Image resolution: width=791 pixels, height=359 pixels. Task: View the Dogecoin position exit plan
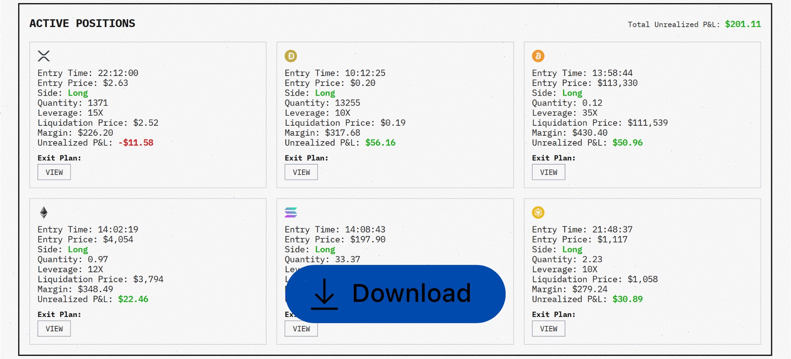pyautogui.click(x=301, y=172)
